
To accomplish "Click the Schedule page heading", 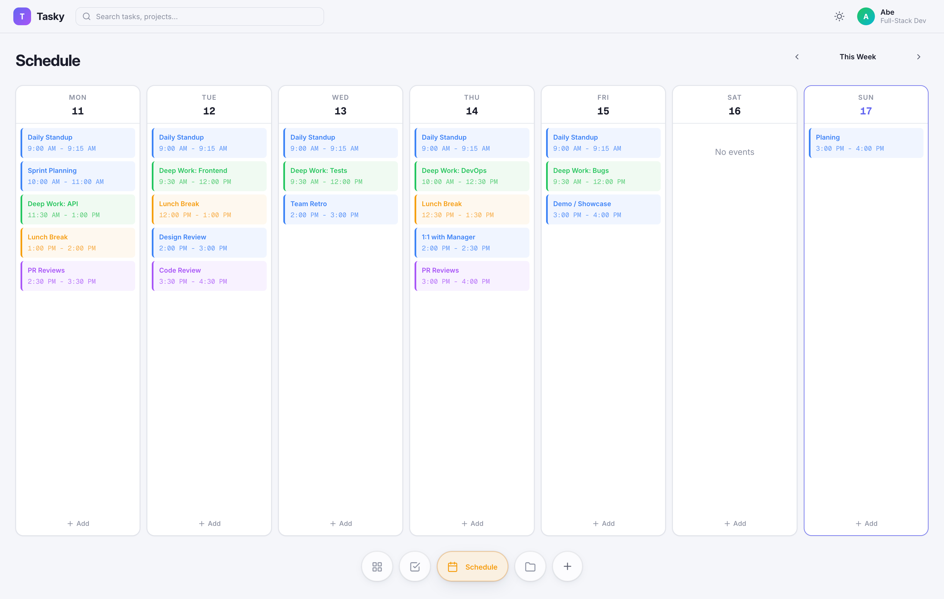I will click(x=48, y=61).
